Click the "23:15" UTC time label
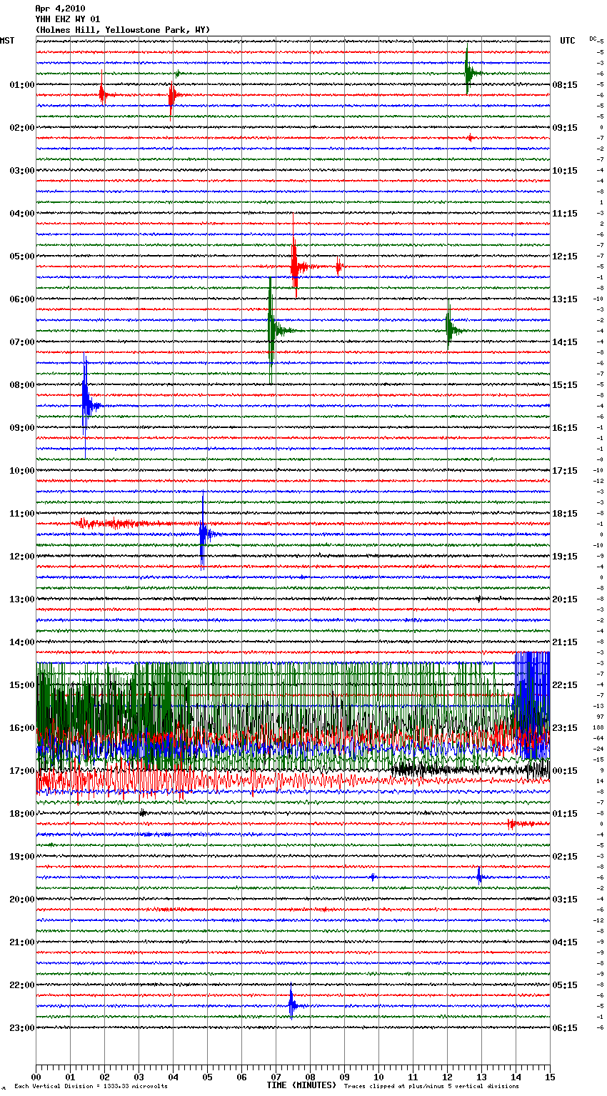This screenshot has height=1096, width=607. pyautogui.click(x=565, y=728)
